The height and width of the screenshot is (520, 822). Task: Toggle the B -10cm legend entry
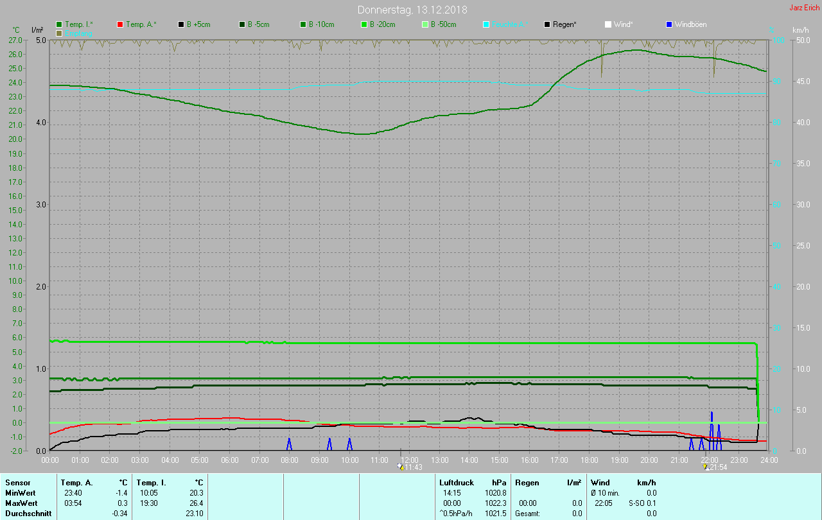tap(303, 24)
